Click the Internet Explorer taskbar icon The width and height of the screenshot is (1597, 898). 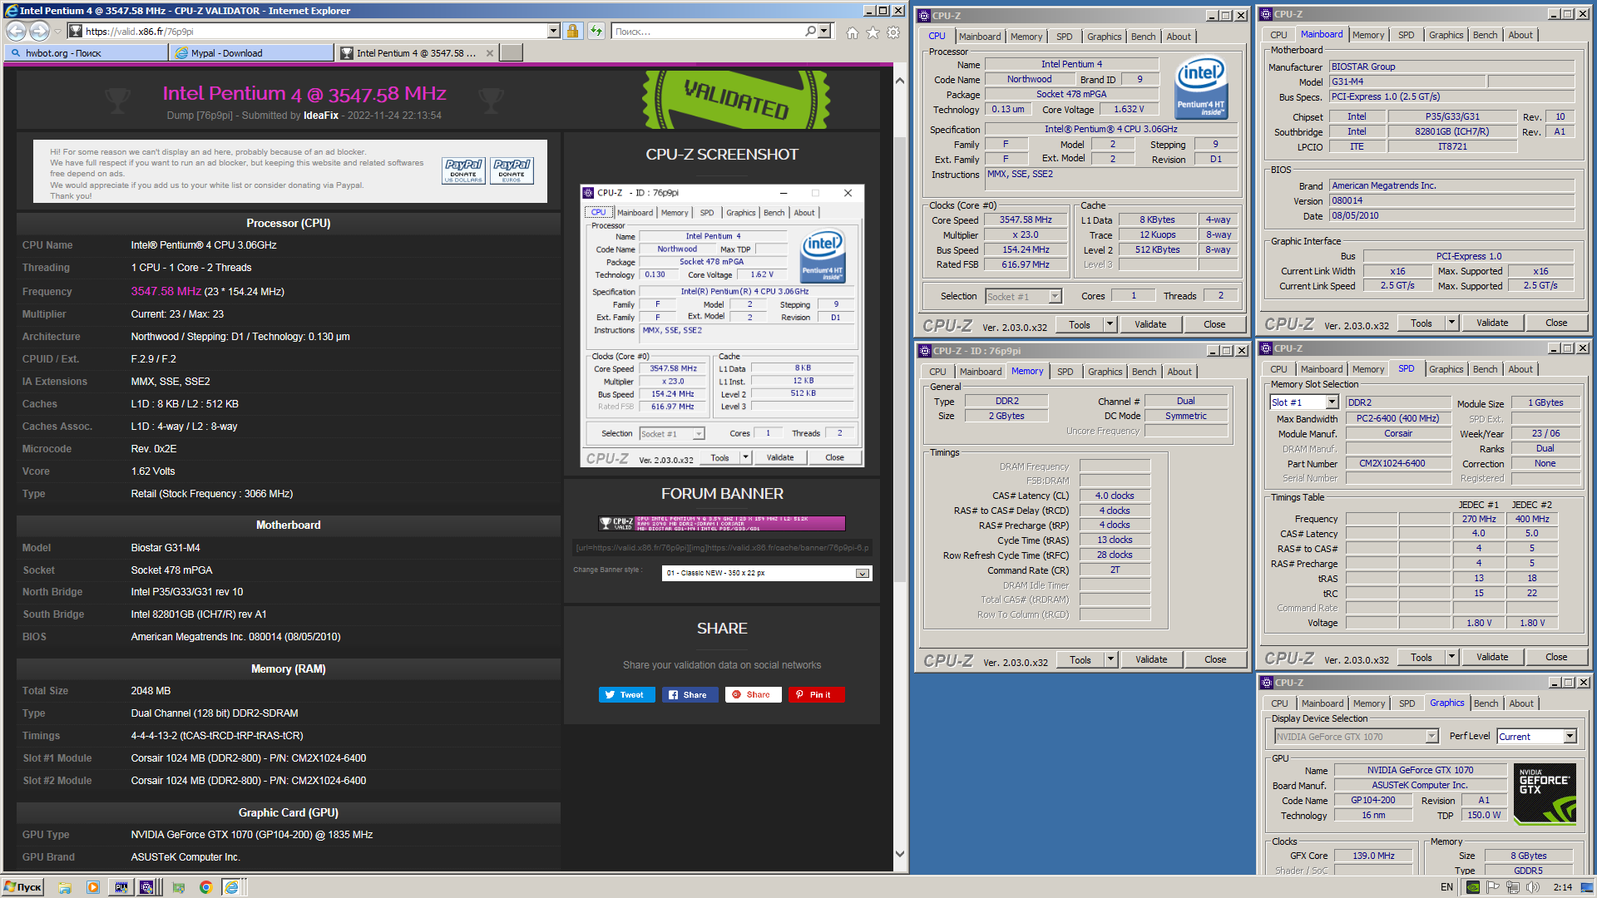tap(232, 887)
